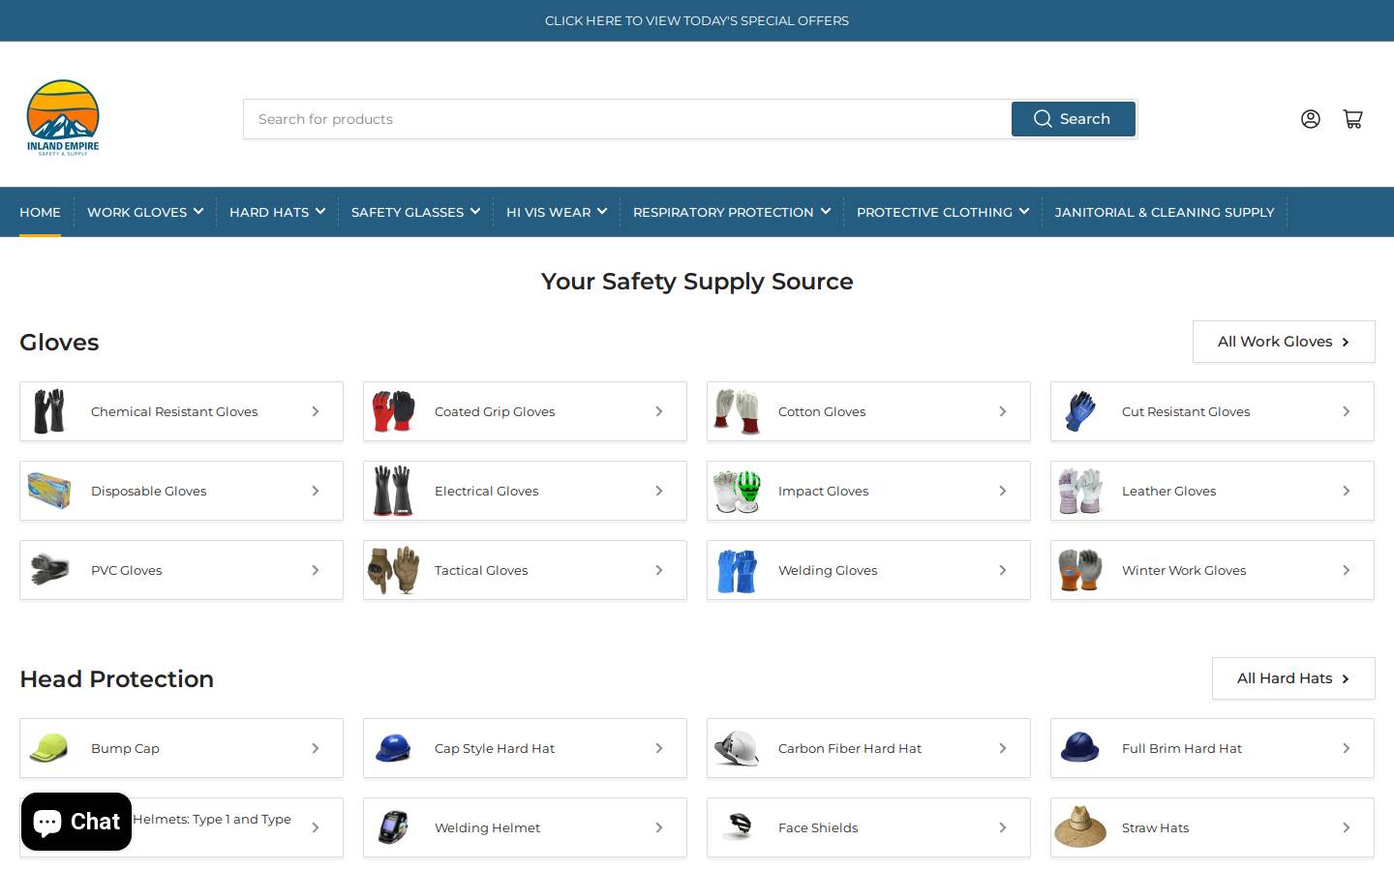Expand the Respiratory Protection menu arrow
This screenshot has height=871, width=1394.
pyautogui.click(x=826, y=211)
